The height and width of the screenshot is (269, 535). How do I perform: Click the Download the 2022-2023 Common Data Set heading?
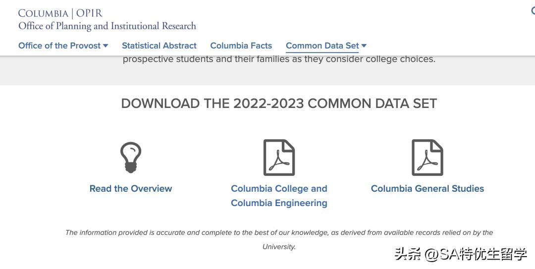(x=279, y=104)
